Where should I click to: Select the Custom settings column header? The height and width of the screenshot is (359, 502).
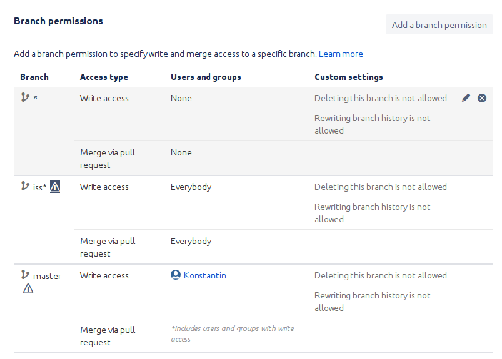point(349,77)
